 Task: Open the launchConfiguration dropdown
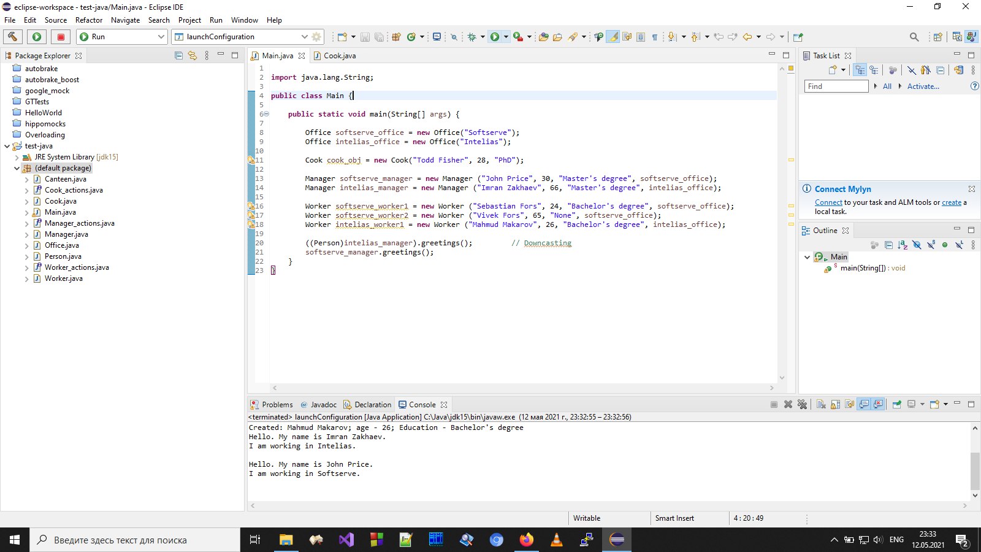coord(304,37)
